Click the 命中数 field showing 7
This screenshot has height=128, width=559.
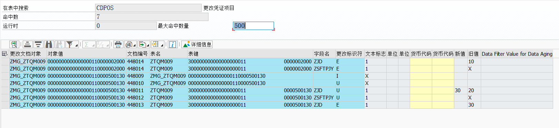152,17
